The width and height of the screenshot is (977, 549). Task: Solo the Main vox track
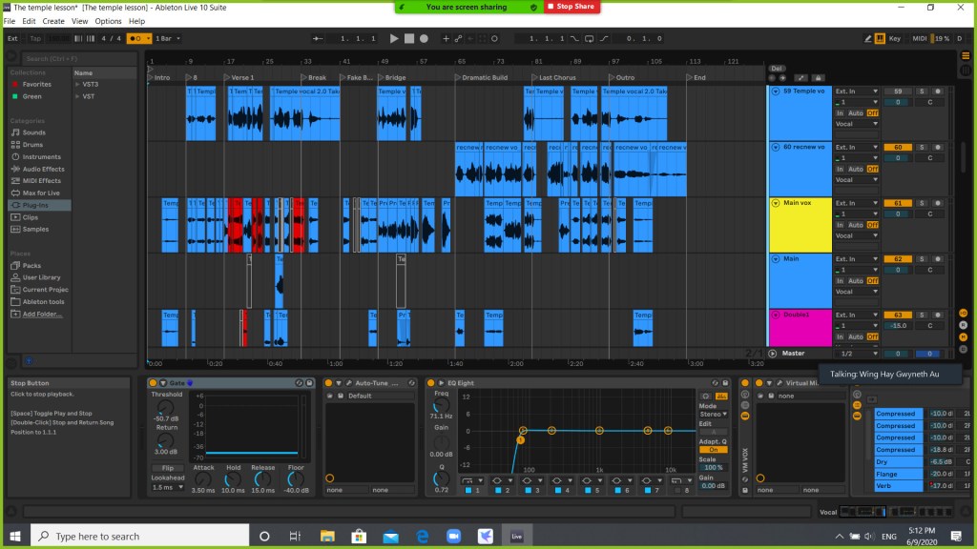[x=922, y=203]
